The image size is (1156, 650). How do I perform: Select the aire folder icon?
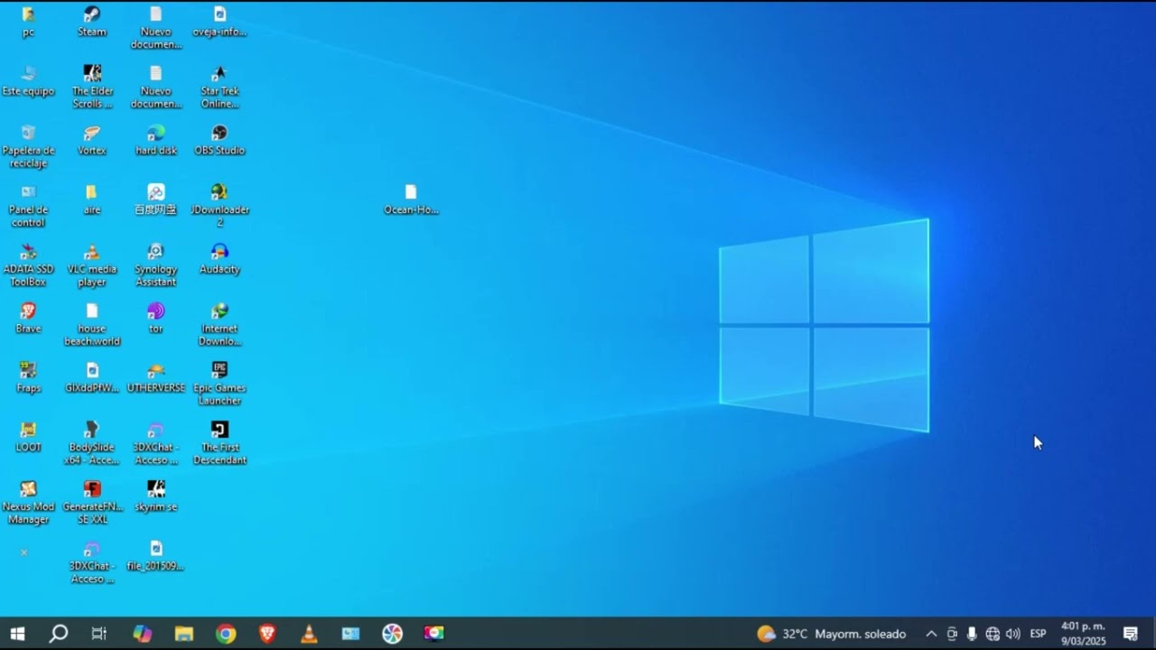pyautogui.click(x=92, y=200)
